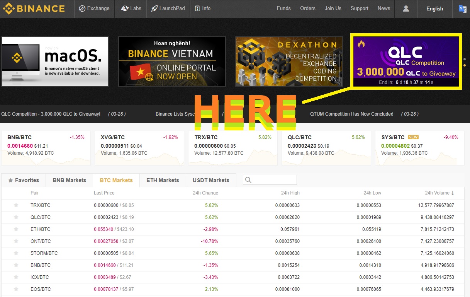The width and height of the screenshot is (470, 297).
Task: Click the ONT/BTC change value -10.78%
Action: pos(210,241)
